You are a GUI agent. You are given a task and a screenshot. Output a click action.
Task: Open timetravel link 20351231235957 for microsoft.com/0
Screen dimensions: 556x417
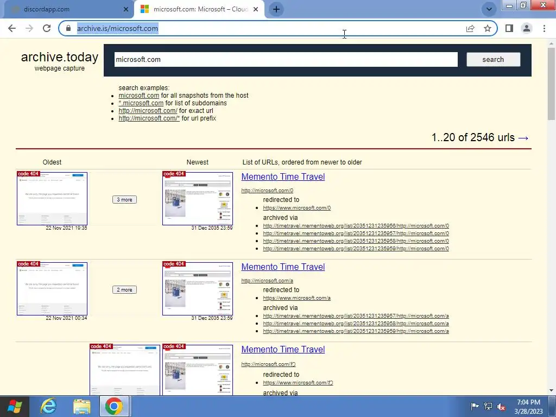tap(356, 233)
